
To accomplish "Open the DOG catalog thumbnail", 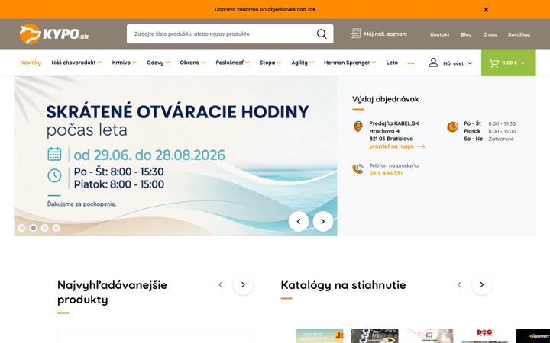I will point(485,335).
